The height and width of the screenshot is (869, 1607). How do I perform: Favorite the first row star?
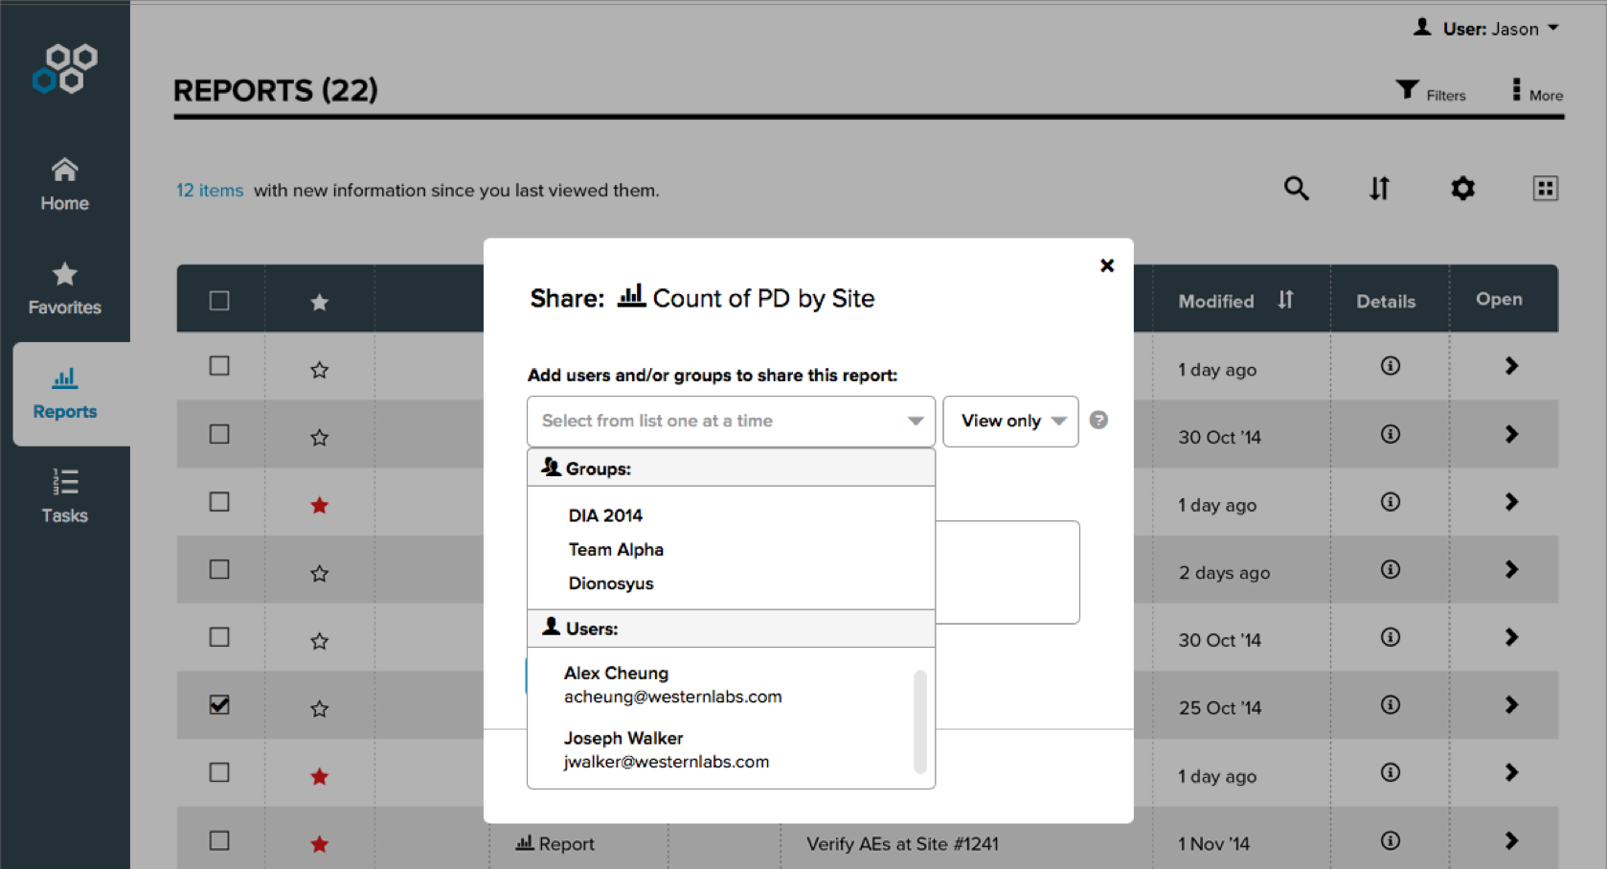(320, 370)
